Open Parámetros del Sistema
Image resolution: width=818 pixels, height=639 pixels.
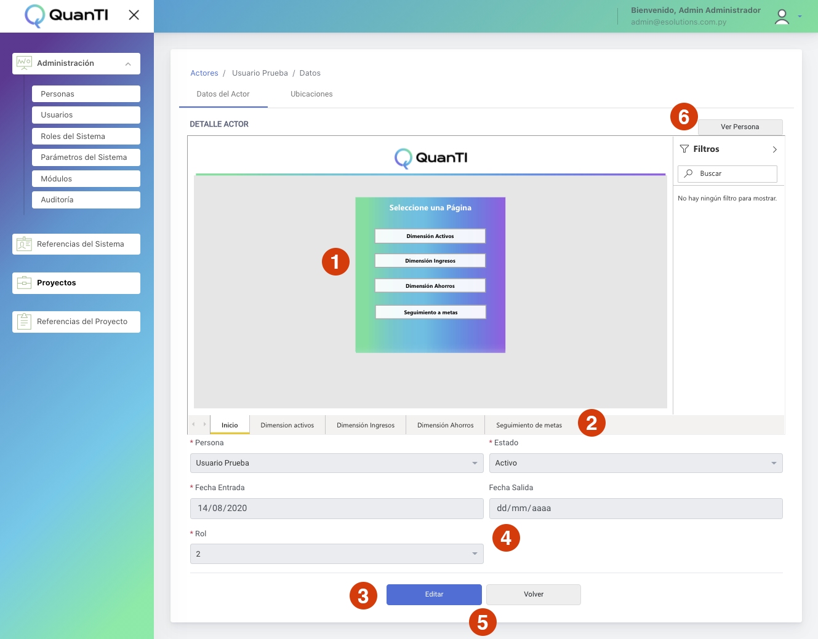(x=86, y=157)
